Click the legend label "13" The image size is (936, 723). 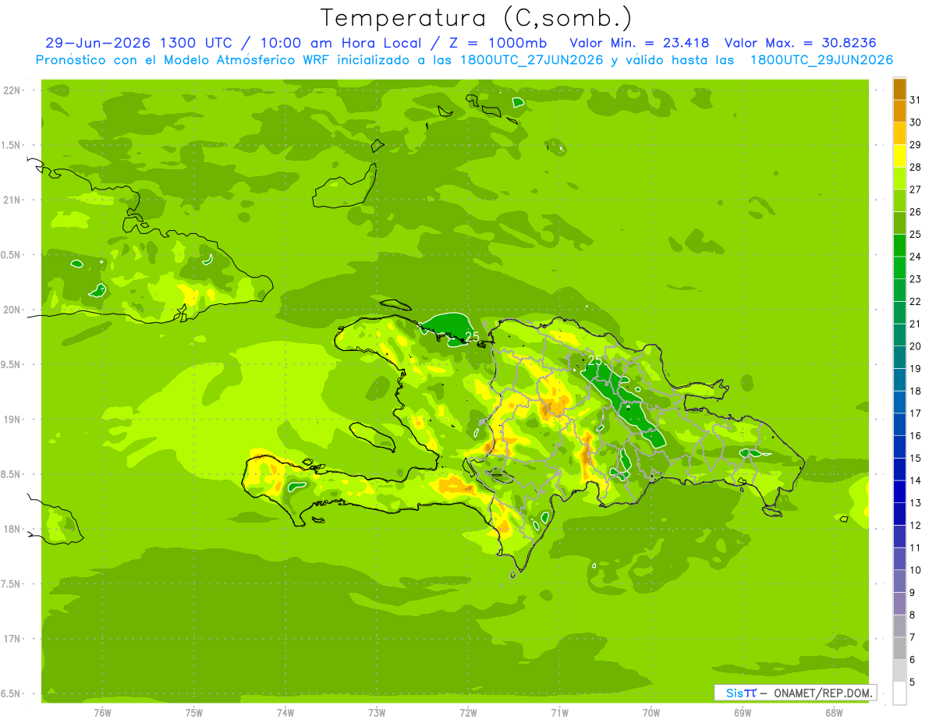[x=916, y=503]
